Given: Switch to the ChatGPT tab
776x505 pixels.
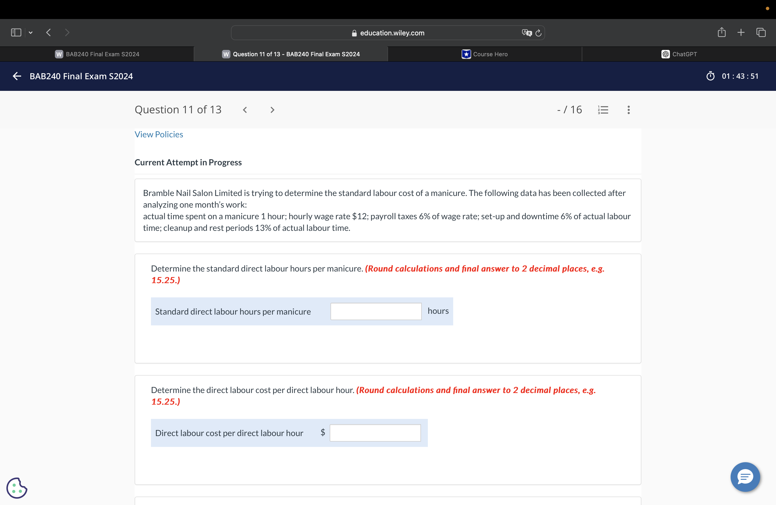Looking at the screenshot, I should [679, 54].
